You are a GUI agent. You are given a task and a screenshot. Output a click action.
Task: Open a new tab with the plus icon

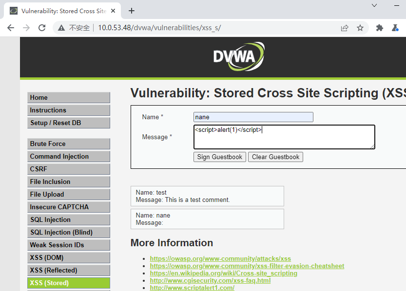tap(132, 11)
